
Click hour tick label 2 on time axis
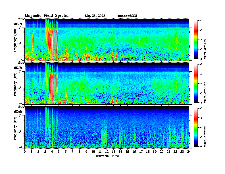(x=38, y=152)
